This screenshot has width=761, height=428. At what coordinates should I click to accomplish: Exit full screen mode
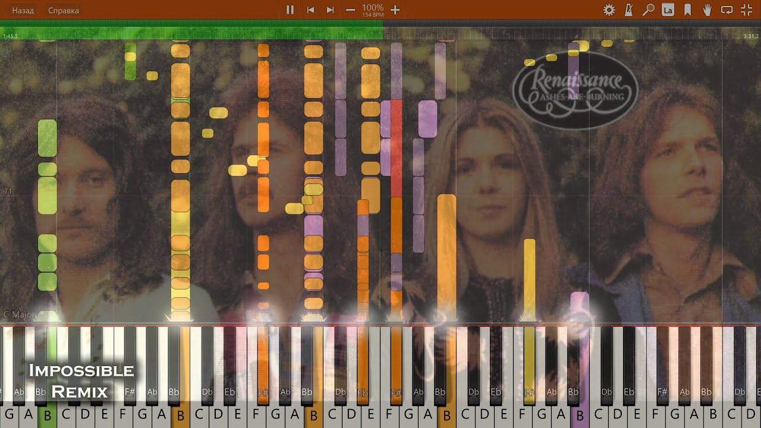[x=747, y=10]
